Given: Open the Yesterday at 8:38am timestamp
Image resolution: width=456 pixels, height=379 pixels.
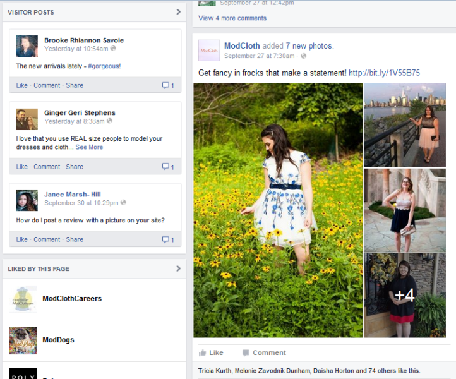Looking at the screenshot, I should pyautogui.click(x=74, y=121).
